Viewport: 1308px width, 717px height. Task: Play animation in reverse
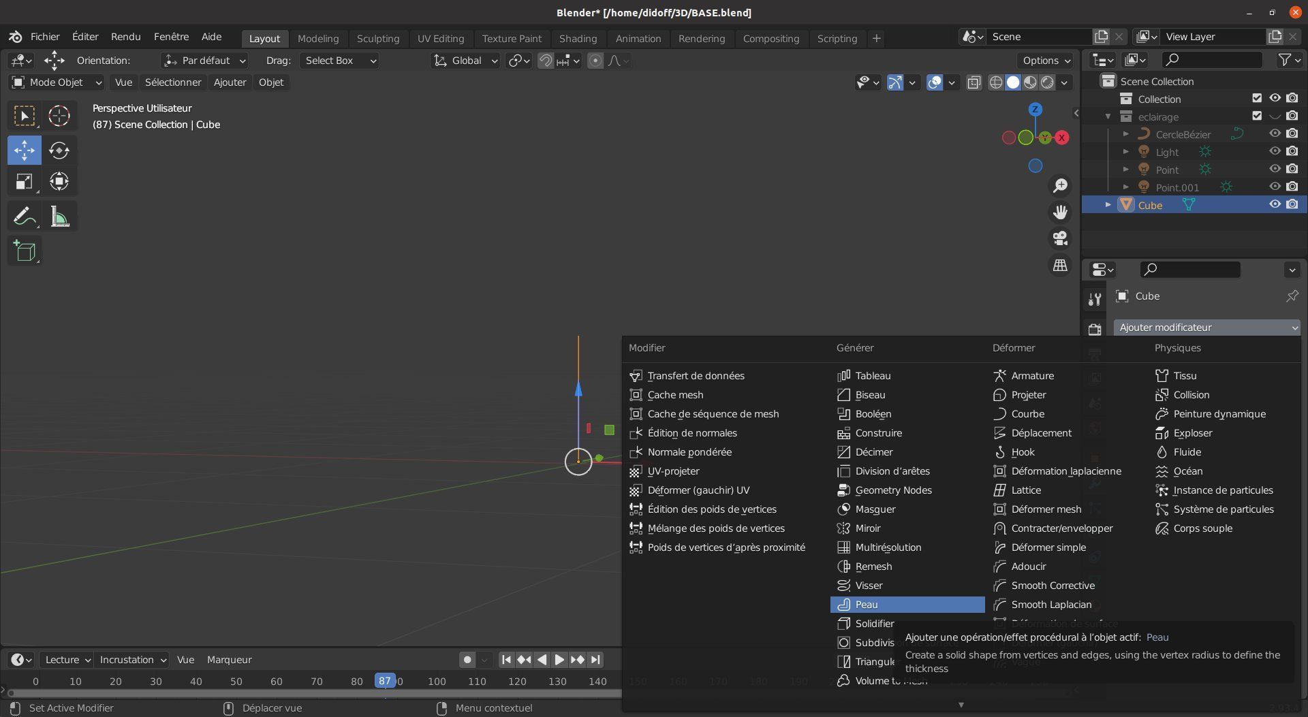[542, 660]
